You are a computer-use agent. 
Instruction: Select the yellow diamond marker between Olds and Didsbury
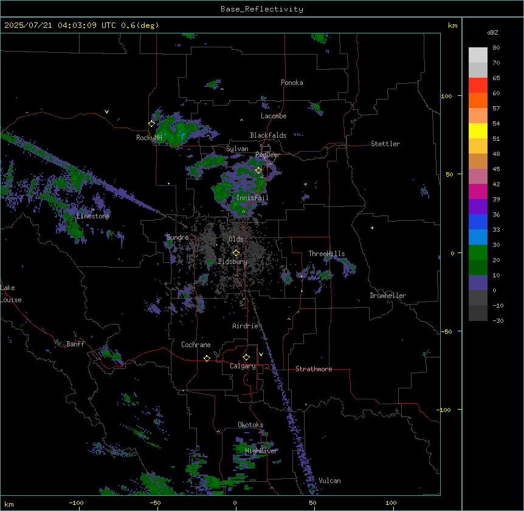[x=236, y=253]
